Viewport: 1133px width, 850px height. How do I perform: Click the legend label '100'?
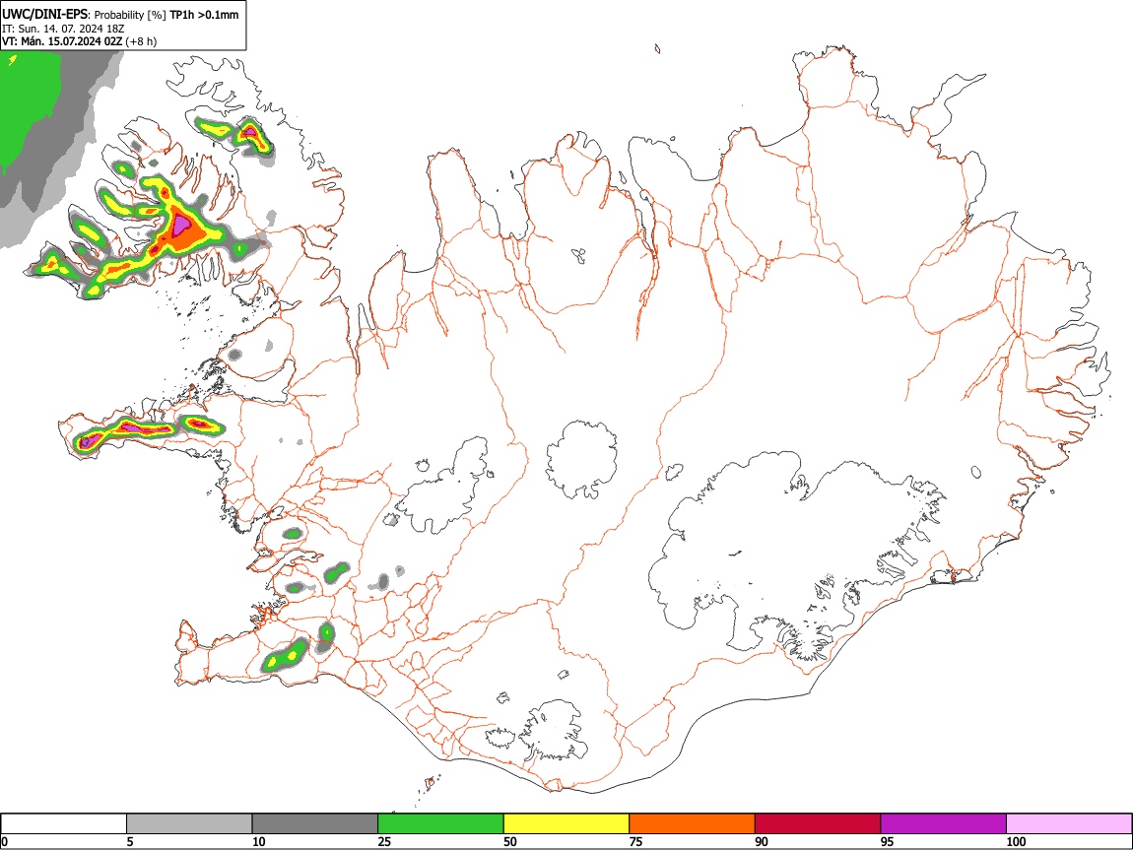pos(1016,841)
